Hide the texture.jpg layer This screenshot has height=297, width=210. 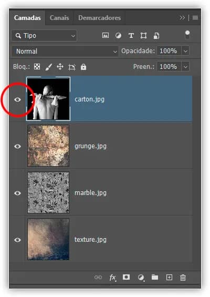coord(18,240)
